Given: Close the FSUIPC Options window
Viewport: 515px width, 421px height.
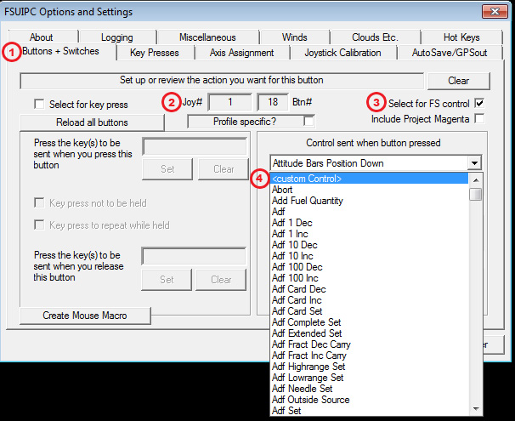Looking at the screenshot, I should [x=495, y=12].
